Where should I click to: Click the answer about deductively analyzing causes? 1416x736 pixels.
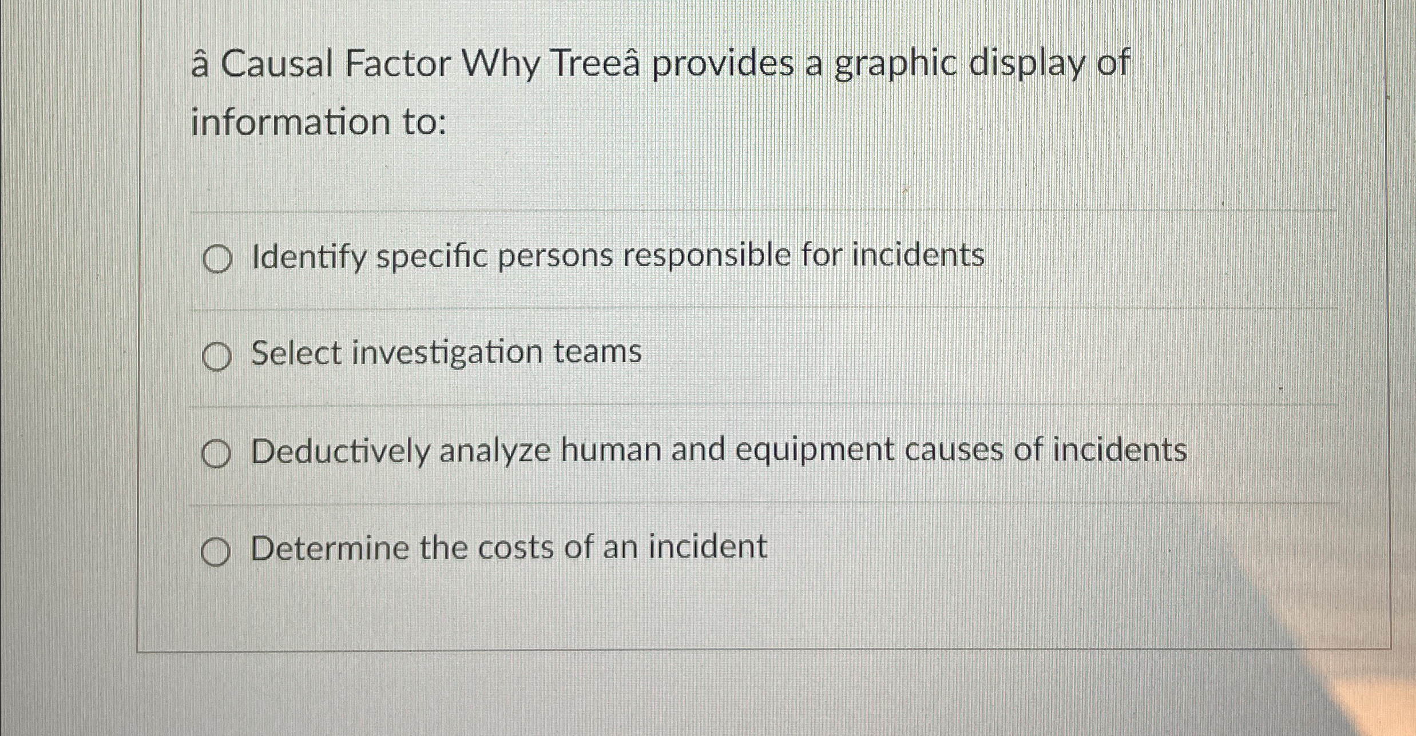[721, 451]
